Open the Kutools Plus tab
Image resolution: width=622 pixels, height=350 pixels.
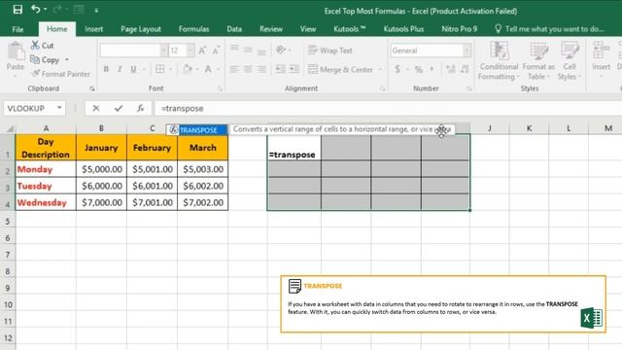click(x=403, y=29)
